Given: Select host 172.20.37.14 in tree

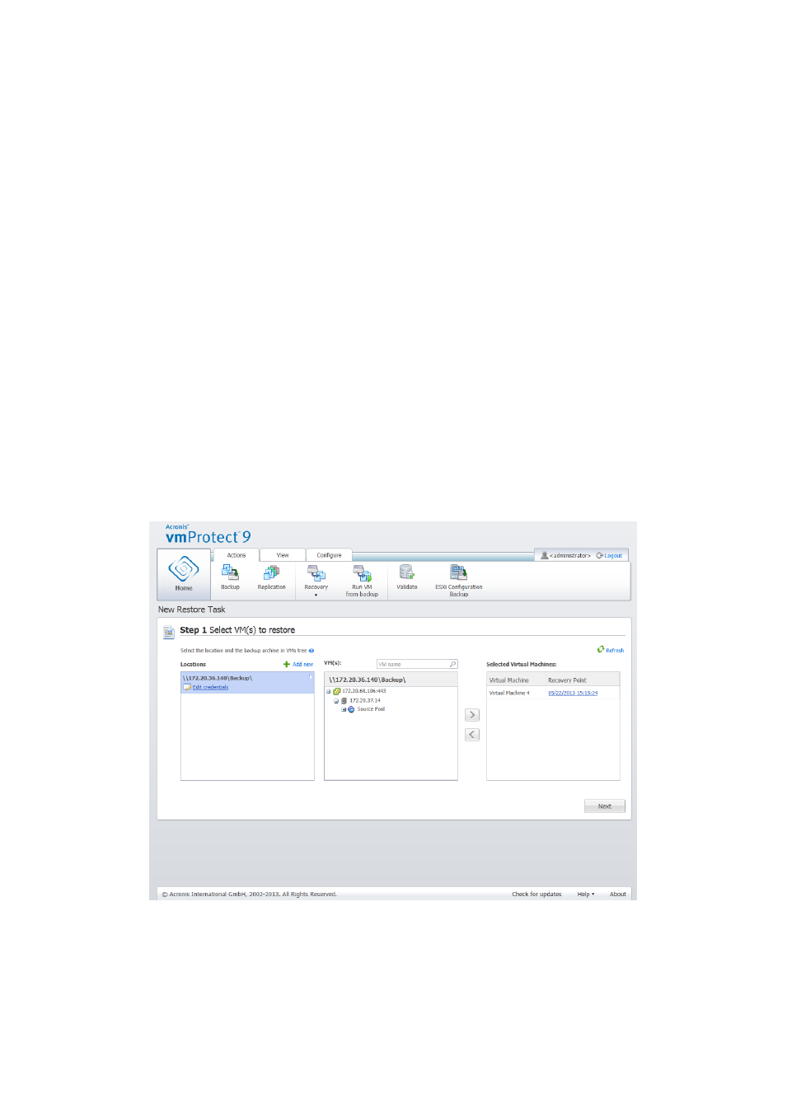Looking at the screenshot, I should tap(365, 700).
